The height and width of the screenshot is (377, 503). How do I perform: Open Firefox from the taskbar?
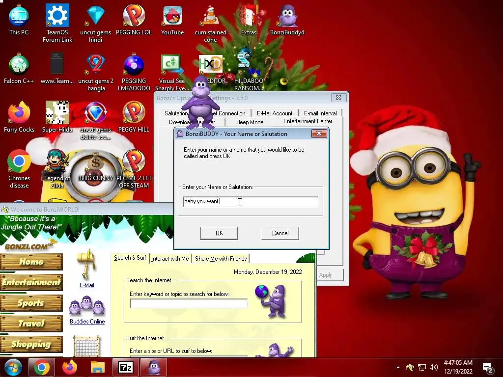(70, 367)
